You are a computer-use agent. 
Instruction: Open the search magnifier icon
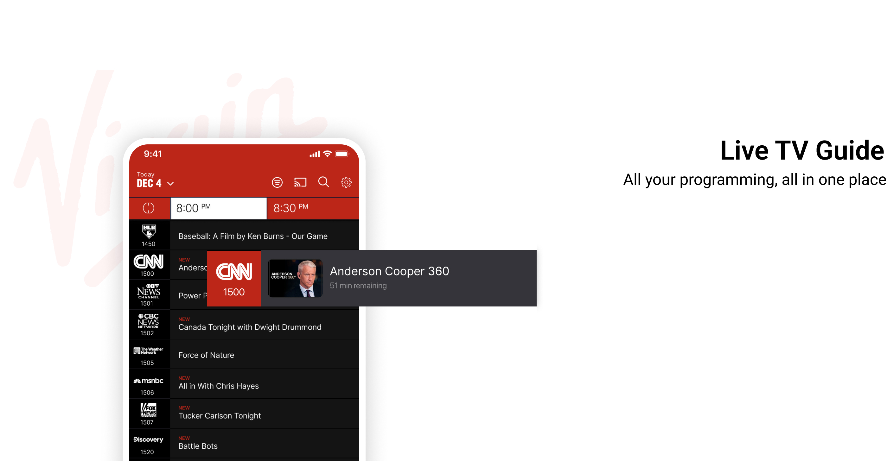323,182
